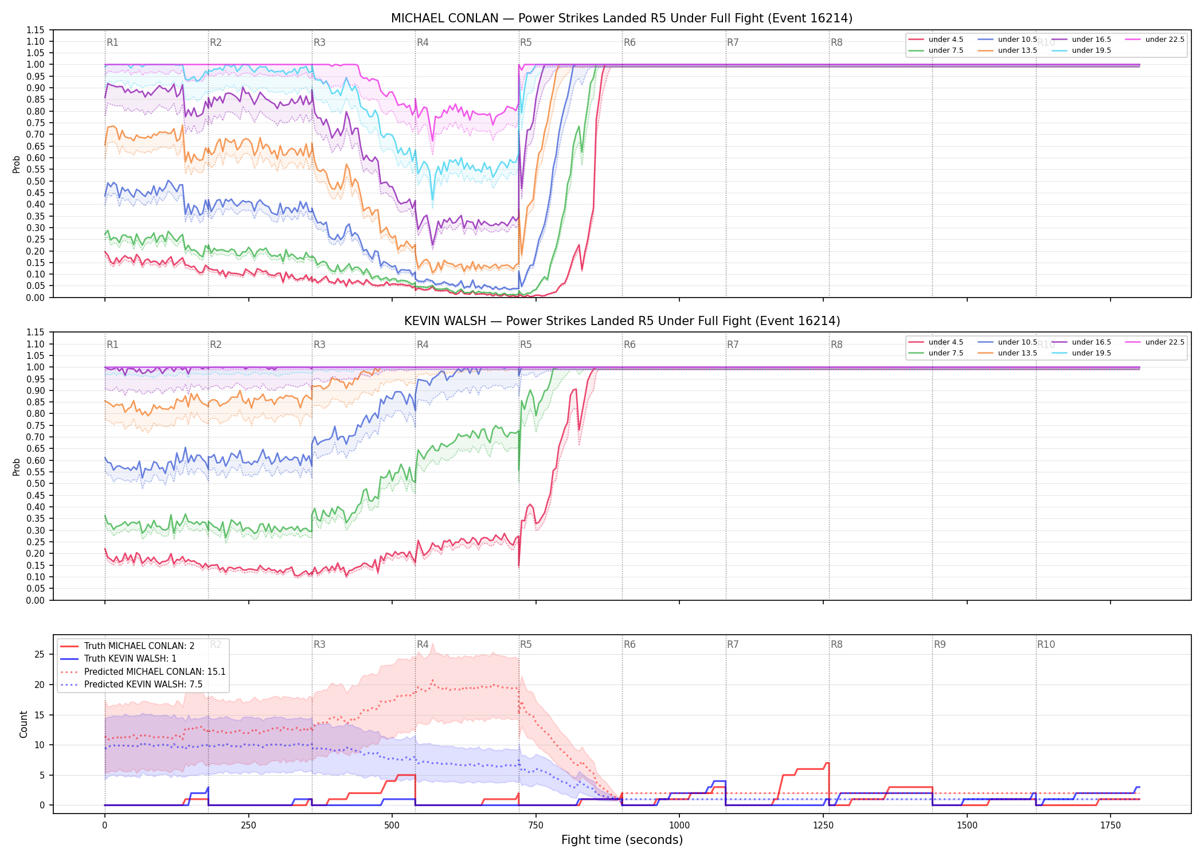Select the R9 round marker in the count chart
The height and width of the screenshot is (860, 1204).
(x=940, y=644)
